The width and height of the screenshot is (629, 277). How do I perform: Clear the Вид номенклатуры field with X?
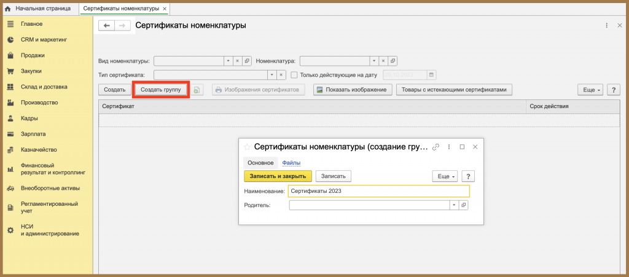[x=236, y=61]
